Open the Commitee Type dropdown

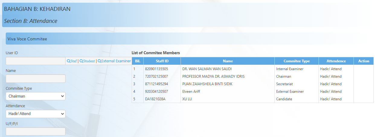(x=36, y=96)
